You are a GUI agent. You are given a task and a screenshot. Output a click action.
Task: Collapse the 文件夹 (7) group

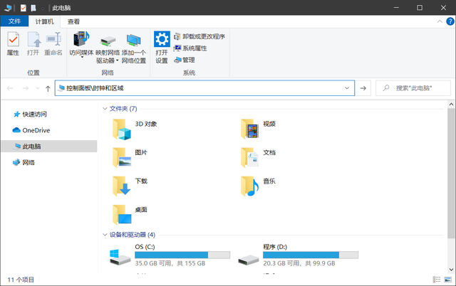[105, 109]
